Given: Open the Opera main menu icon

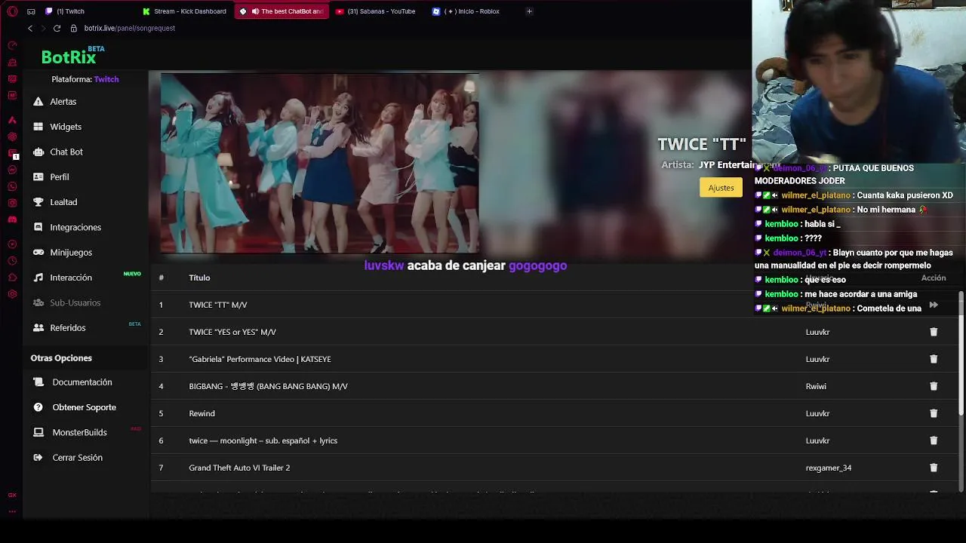Looking at the screenshot, I should [12, 11].
